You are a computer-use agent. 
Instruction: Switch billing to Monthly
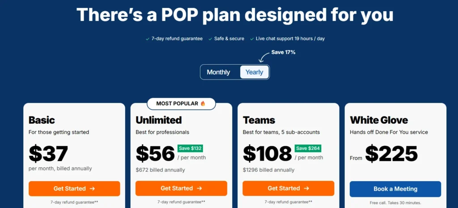[218, 72]
